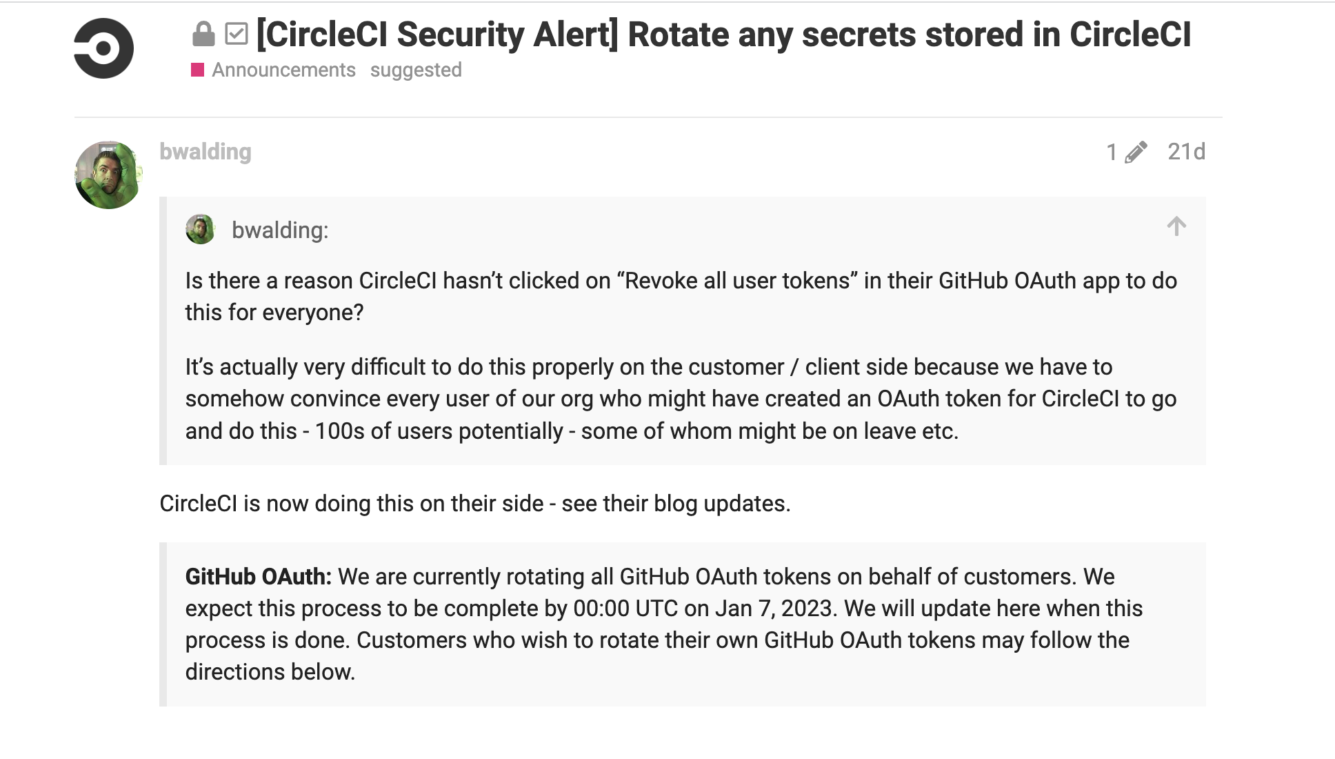The image size is (1335, 759).
Task: Click the pink Announcements category badge
Action: [x=199, y=69]
